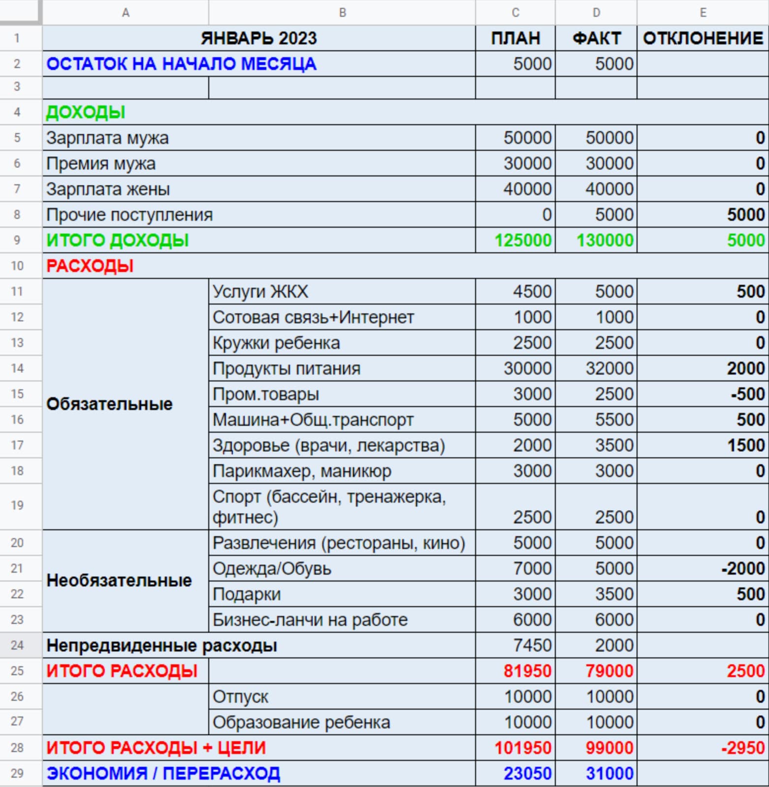Image resolution: width=769 pixels, height=787 pixels.
Task: Select column A header
Action: coord(126,12)
